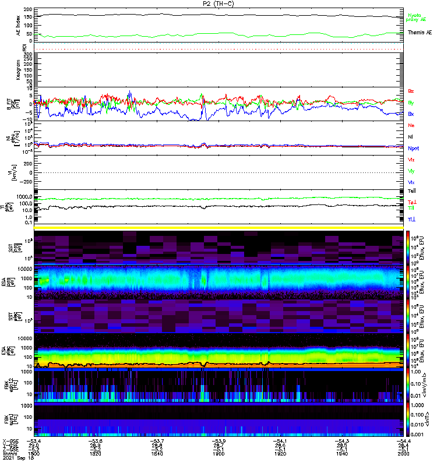
Task: Click the SST electrons Eflux color bar
Action: coord(408,316)
